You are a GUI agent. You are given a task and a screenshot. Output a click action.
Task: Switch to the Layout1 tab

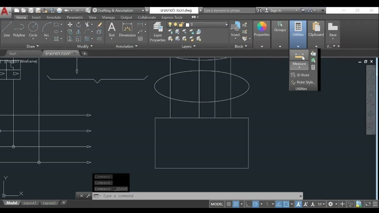30,203
